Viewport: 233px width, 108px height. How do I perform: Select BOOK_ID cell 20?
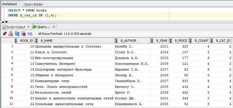[x=24, y=81]
